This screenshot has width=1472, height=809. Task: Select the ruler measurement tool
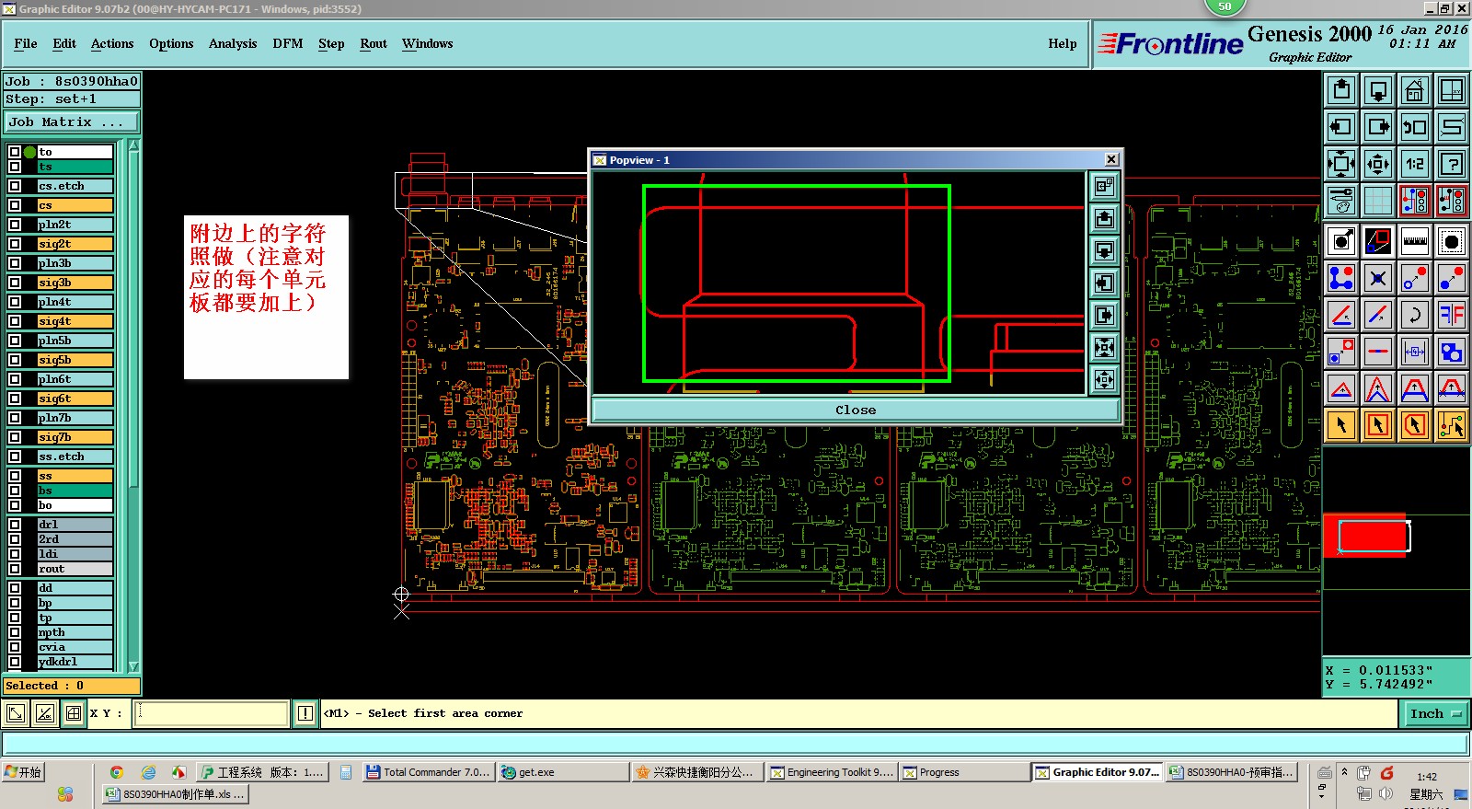1414,242
